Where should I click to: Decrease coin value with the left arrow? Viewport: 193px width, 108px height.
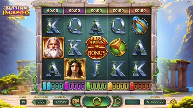(34, 102)
